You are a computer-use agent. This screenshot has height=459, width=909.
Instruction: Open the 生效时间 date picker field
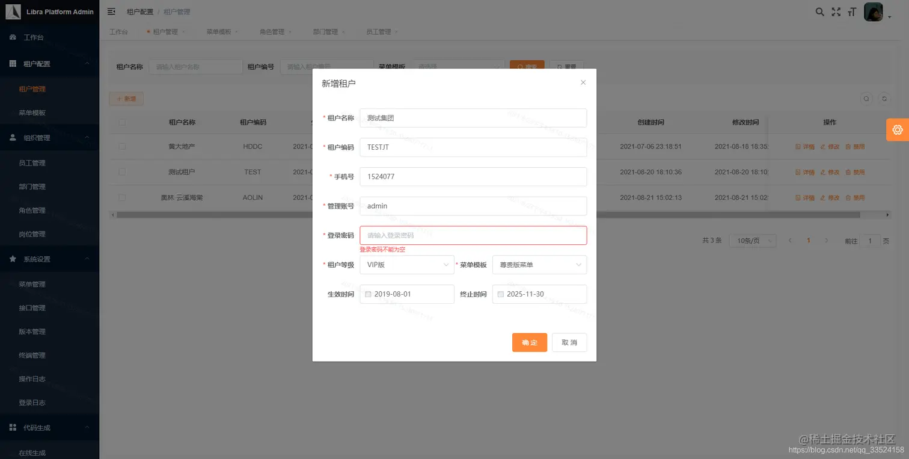[x=407, y=294]
